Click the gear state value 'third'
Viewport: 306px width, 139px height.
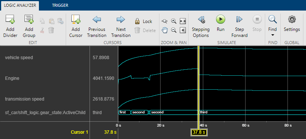coord(97,113)
